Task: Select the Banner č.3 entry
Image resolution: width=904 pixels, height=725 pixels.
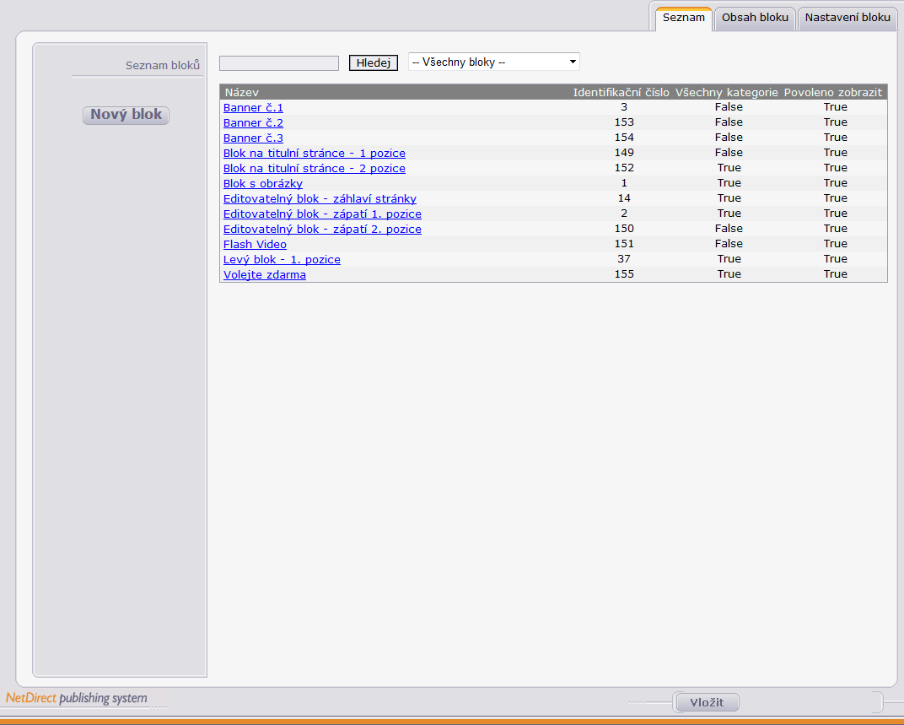Action: [x=253, y=138]
